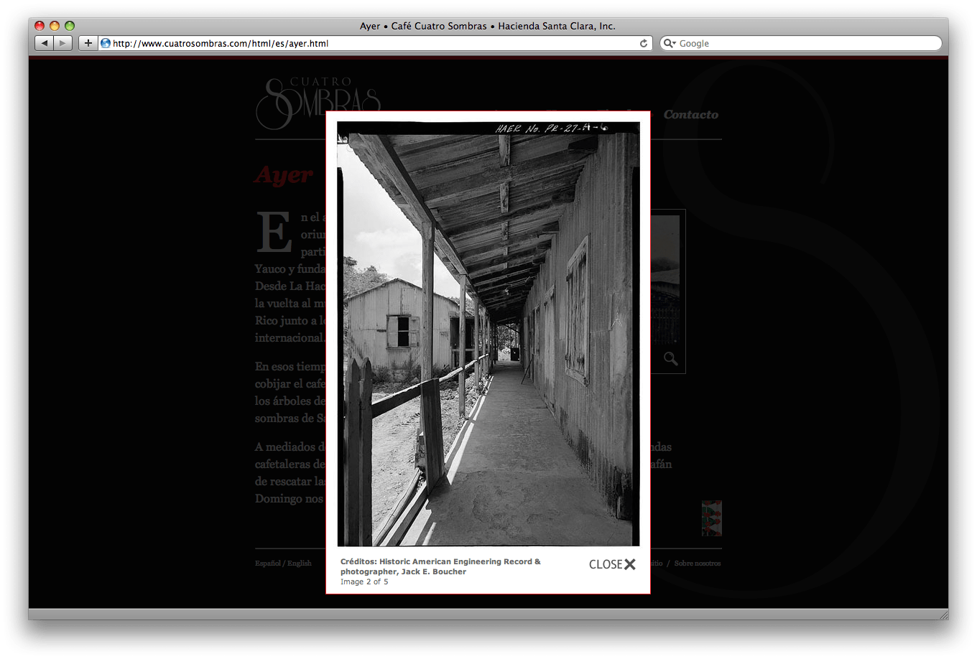Click the Contacto navigation item
The width and height of the screenshot is (977, 659).
[690, 115]
